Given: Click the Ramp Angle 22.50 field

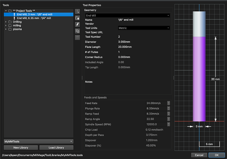Looking at the screenshot, I should 156,119.
